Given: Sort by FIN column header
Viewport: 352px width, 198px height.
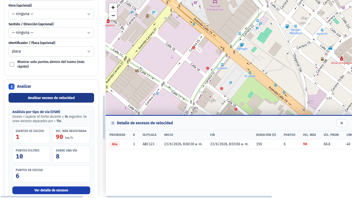Looking at the screenshot, I should tap(212, 135).
